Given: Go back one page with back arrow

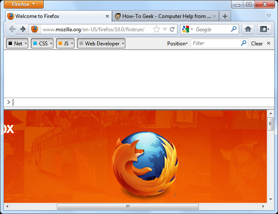Looking at the screenshot, I should point(12,29).
